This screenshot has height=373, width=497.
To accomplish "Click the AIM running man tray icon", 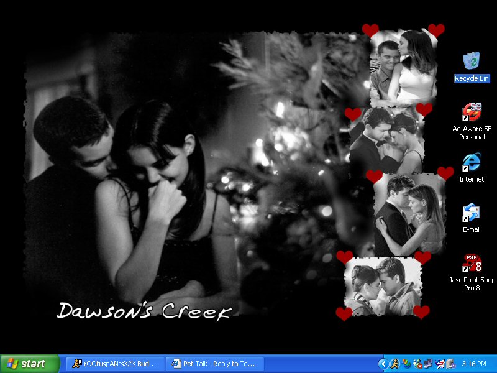I will 395,364.
